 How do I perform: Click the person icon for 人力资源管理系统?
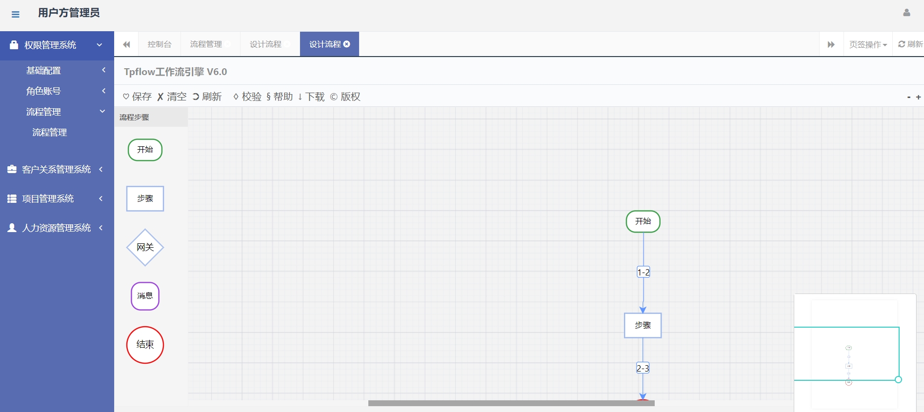click(x=12, y=228)
